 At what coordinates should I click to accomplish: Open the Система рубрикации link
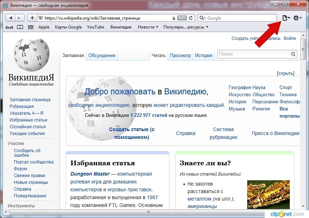point(223,133)
